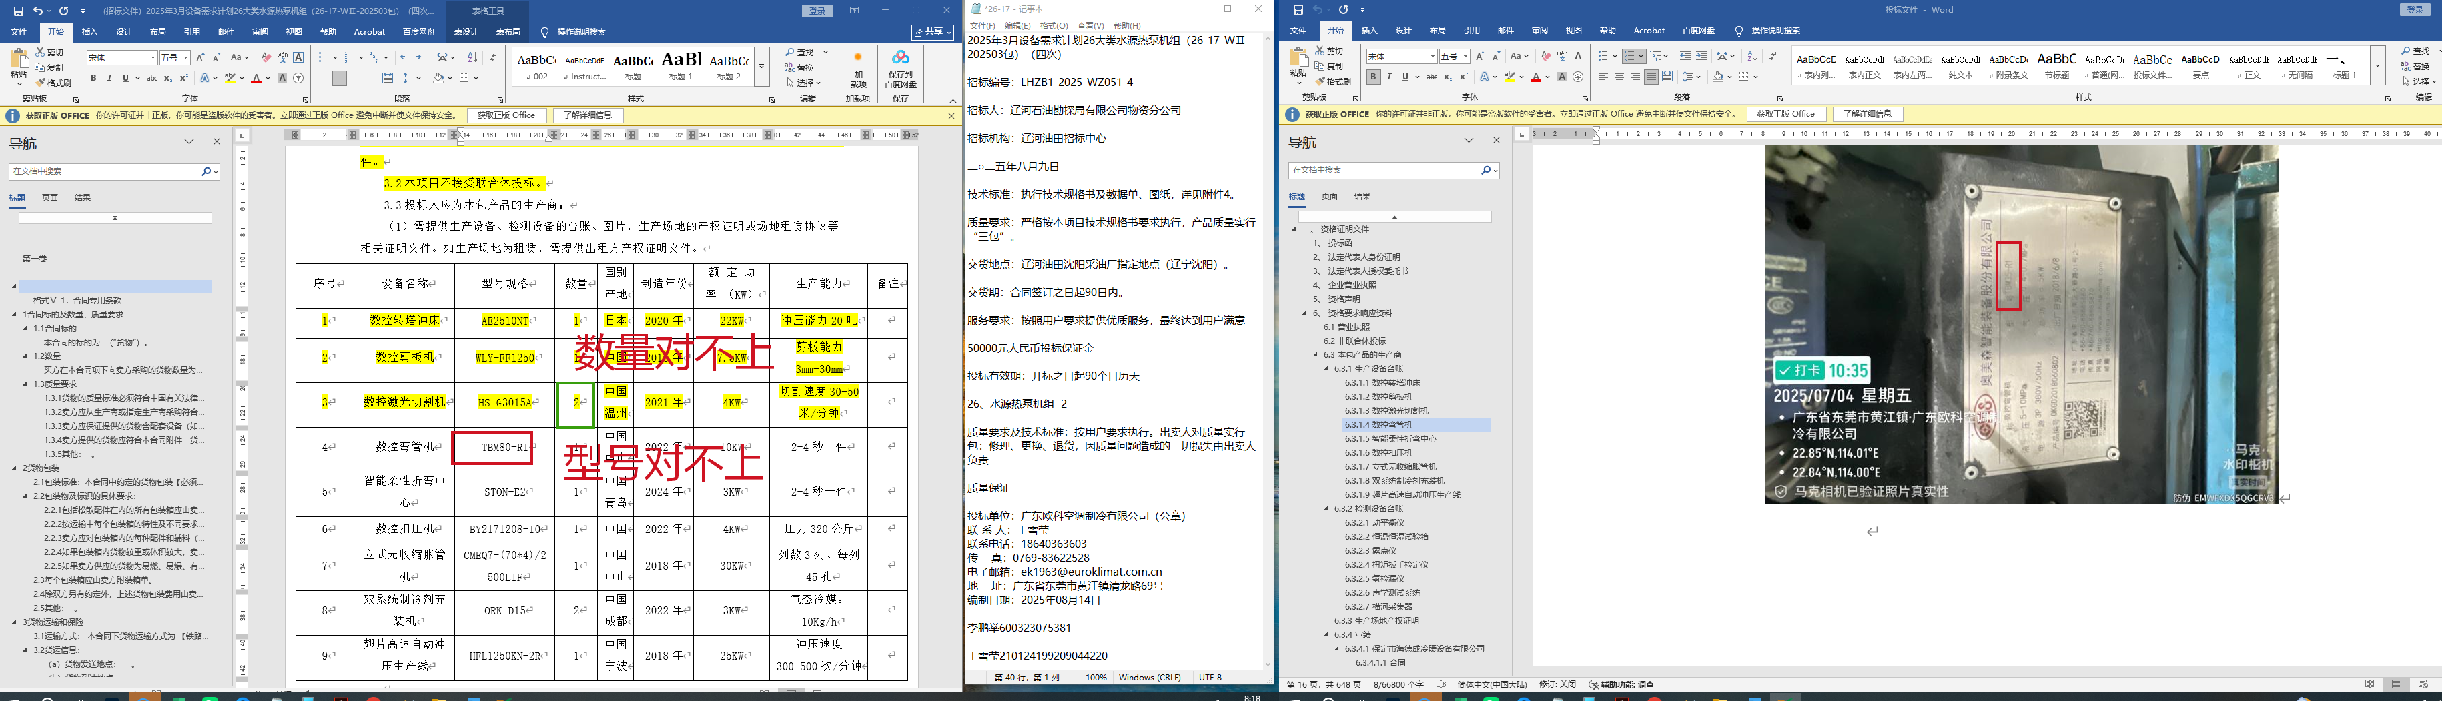The width and height of the screenshot is (2442, 701).
Task: Open search options dropdown in right navigation
Action: click(1495, 169)
